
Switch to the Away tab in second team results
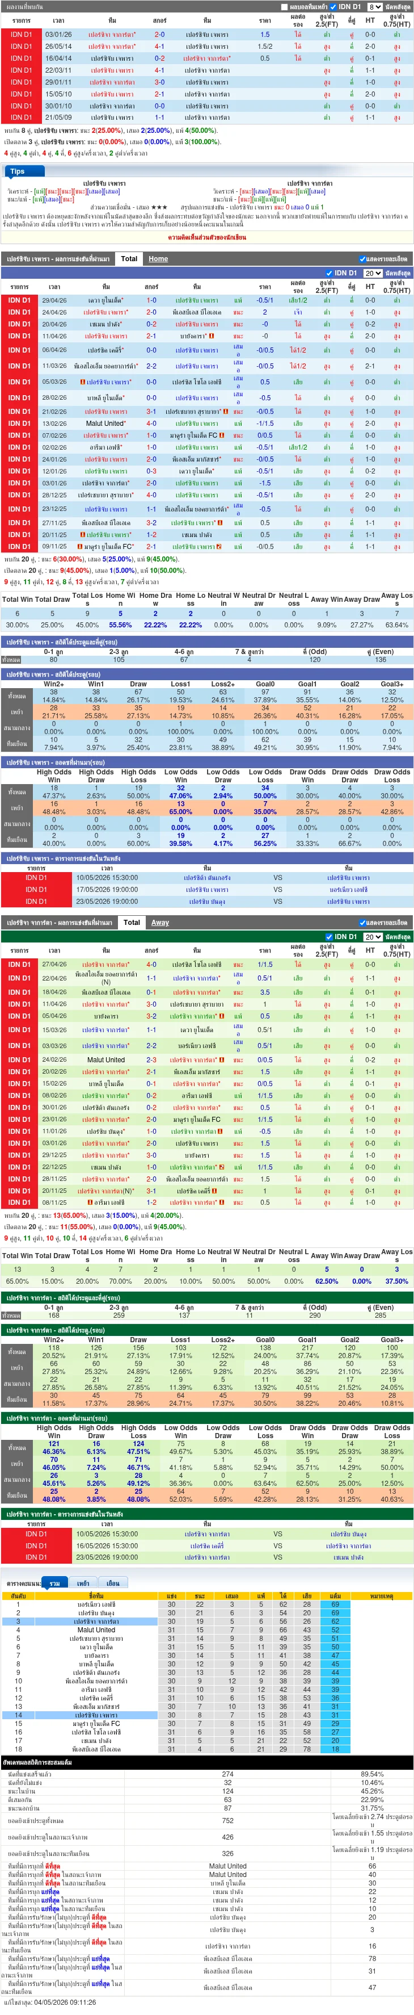[160, 922]
